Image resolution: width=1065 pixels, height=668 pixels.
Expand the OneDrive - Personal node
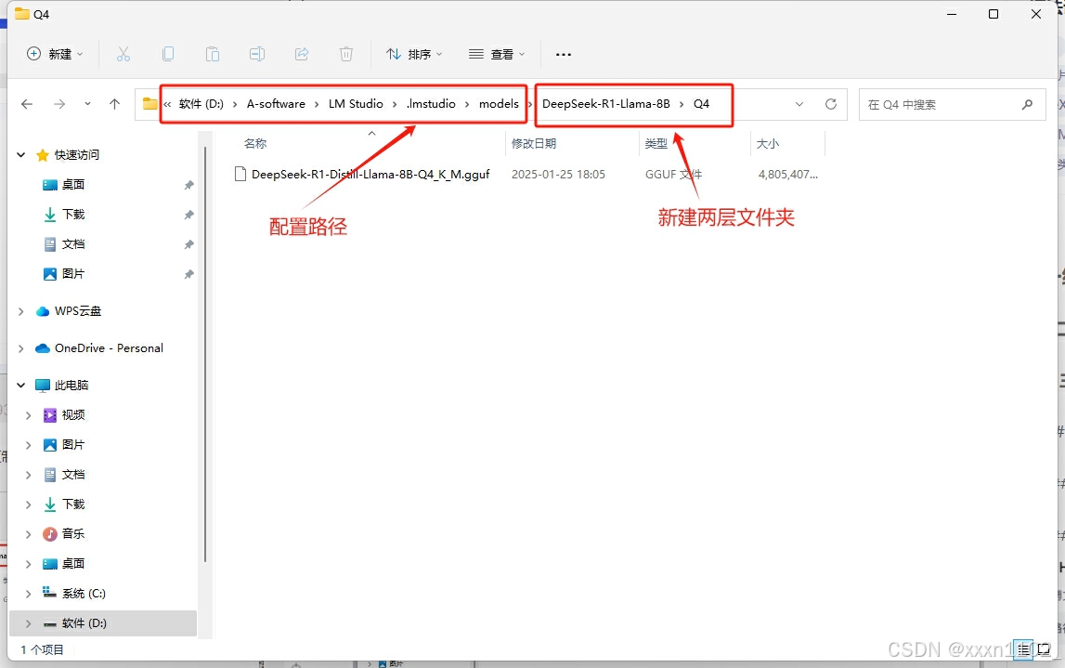(21, 348)
